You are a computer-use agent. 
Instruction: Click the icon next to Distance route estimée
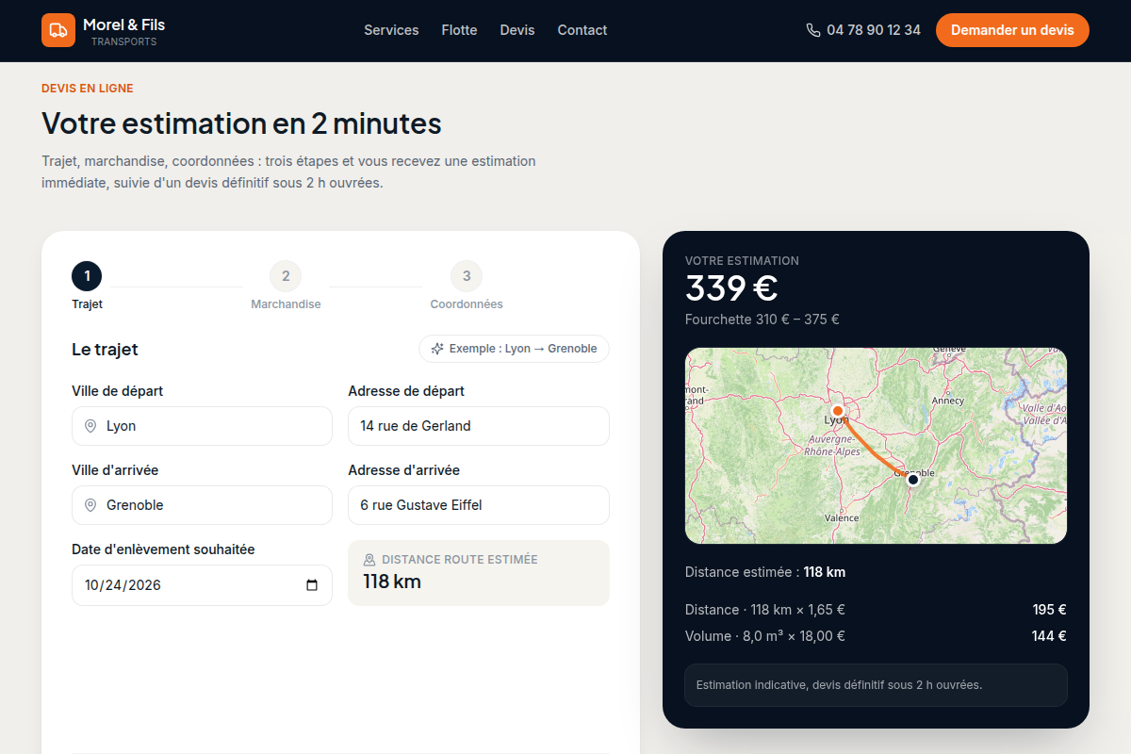pos(369,560)
